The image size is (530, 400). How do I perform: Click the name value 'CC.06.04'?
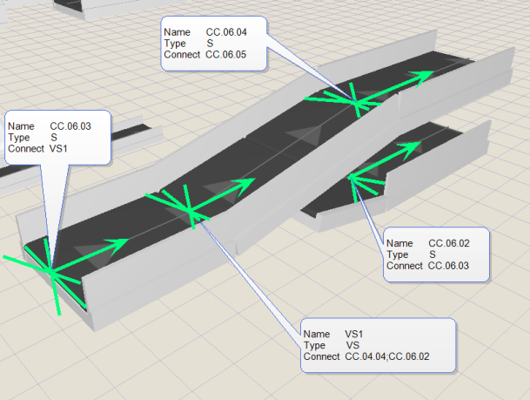click(x=226, y=32)
